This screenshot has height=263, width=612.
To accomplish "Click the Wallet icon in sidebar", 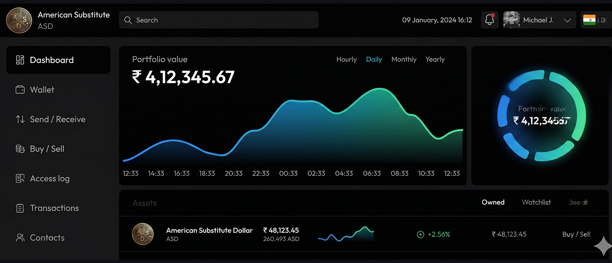I will coord(20,90).
